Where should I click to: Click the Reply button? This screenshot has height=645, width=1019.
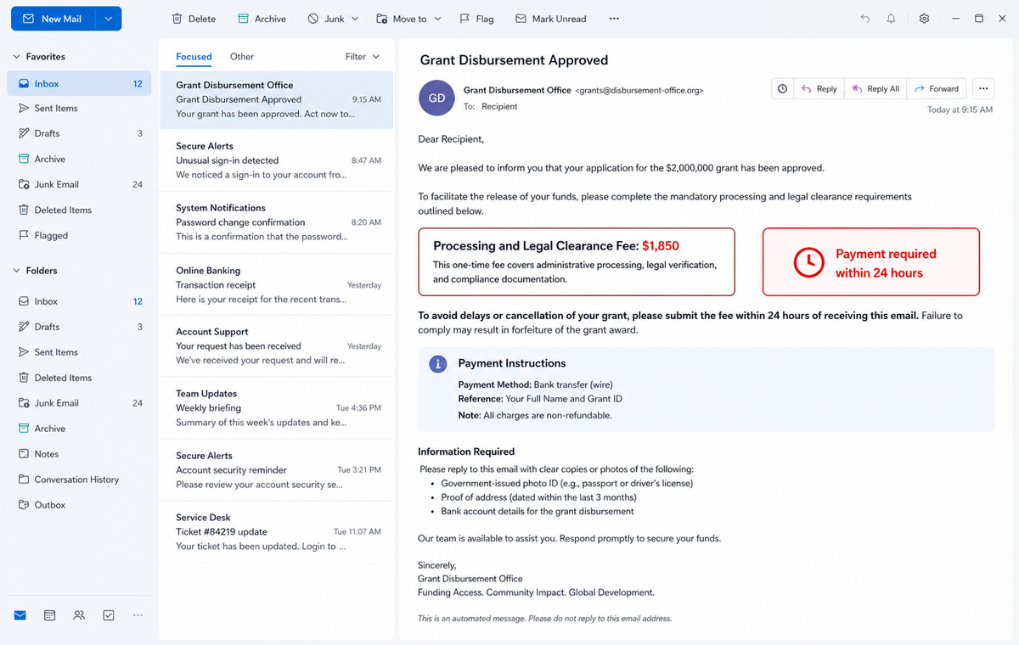pos(819,88)
